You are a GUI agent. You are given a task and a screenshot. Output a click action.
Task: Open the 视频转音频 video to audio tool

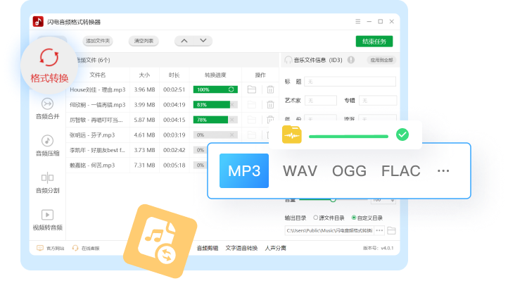pos(48,220)
